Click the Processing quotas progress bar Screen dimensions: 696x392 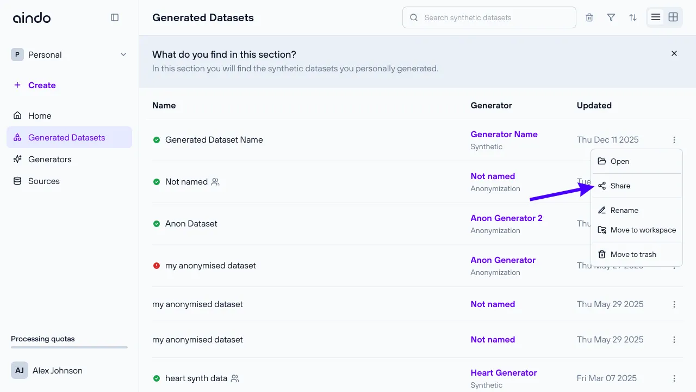coord(69,347)
